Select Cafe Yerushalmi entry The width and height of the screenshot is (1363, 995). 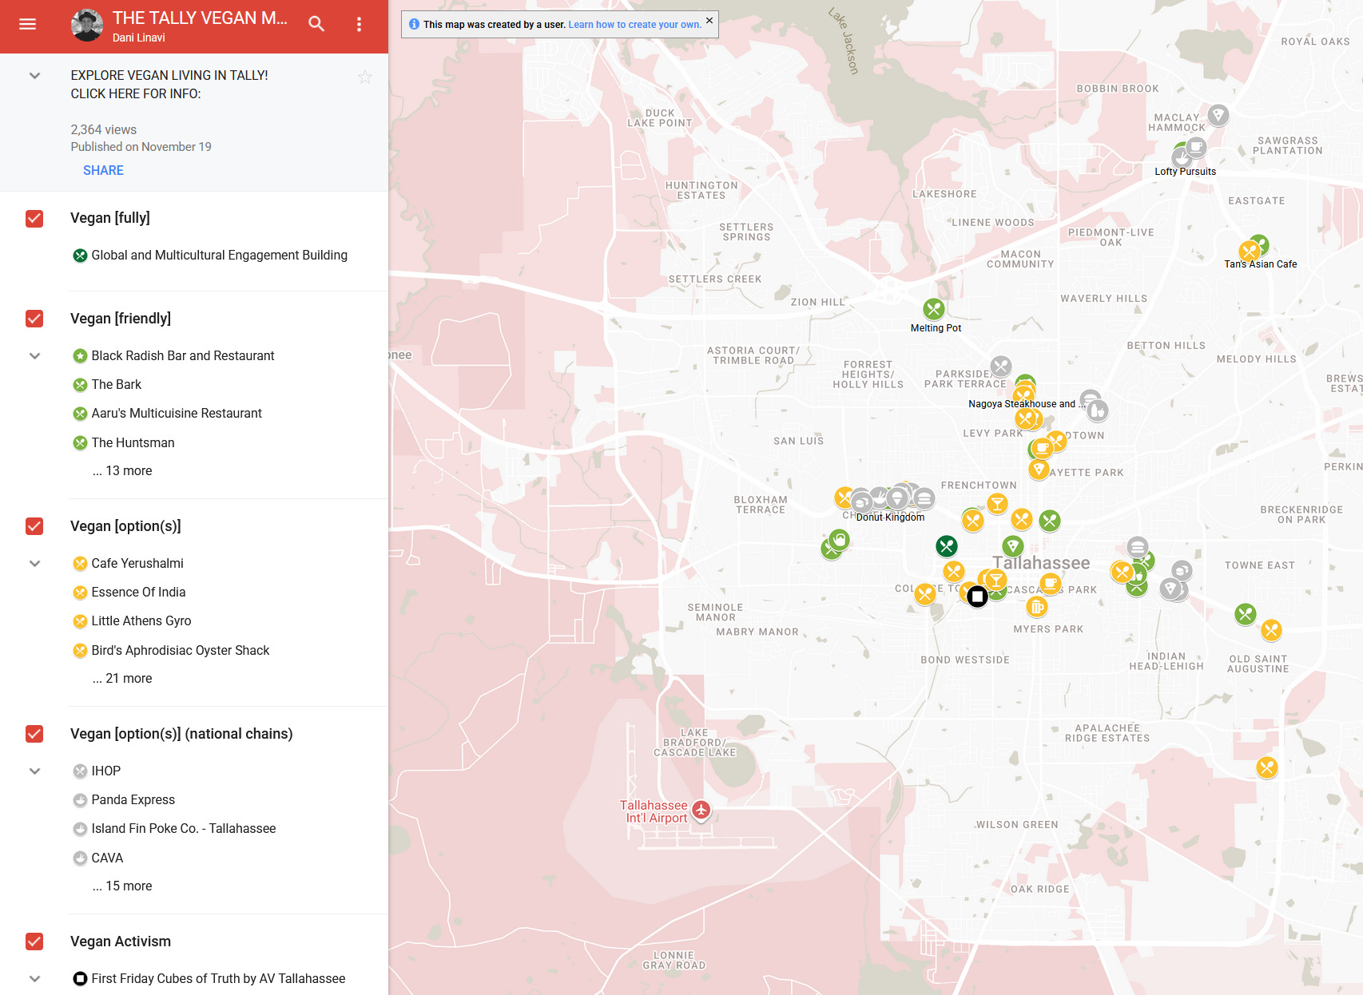click(x=137, y=564)
